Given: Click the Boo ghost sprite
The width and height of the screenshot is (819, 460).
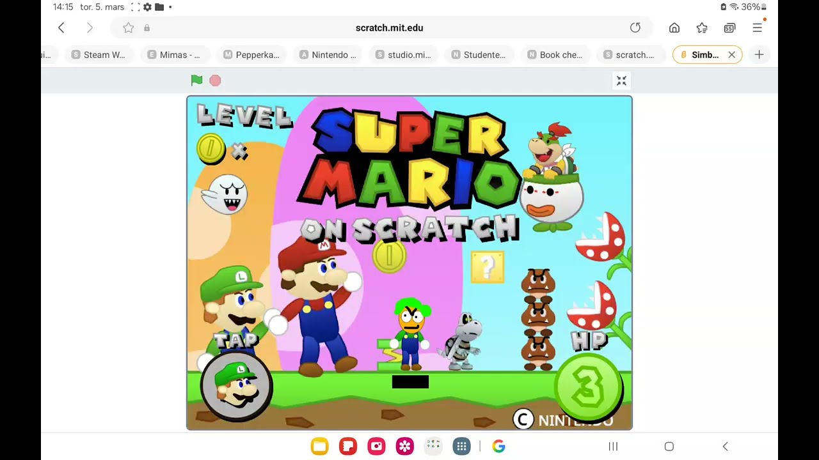Looking at the screenshot, I should click(225, 194).
